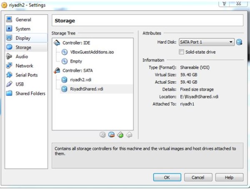Click the Add Controller toolbar icon
The width and height of the screenshot is (250, 189).
click(x=102, y=135)
